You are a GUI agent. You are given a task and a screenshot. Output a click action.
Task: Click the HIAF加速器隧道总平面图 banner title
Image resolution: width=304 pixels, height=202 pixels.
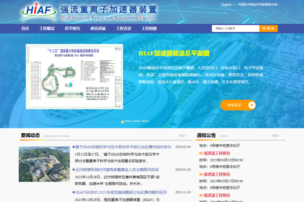(x=174, y=54)
